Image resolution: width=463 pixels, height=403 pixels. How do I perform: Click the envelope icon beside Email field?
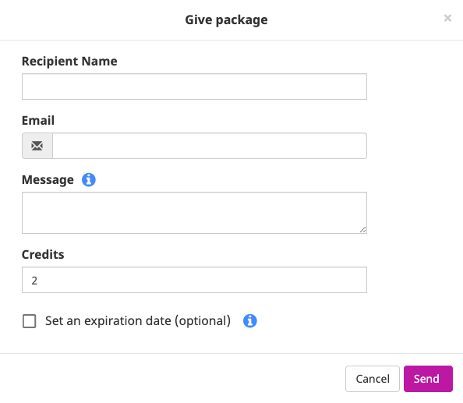pyautogui.click(x=37, y=146)
